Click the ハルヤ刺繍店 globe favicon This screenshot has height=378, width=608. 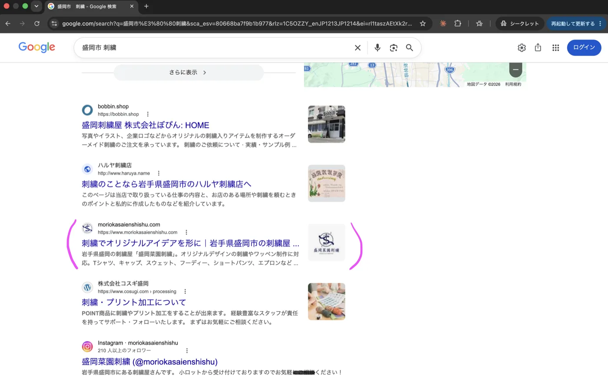(87, 169)
